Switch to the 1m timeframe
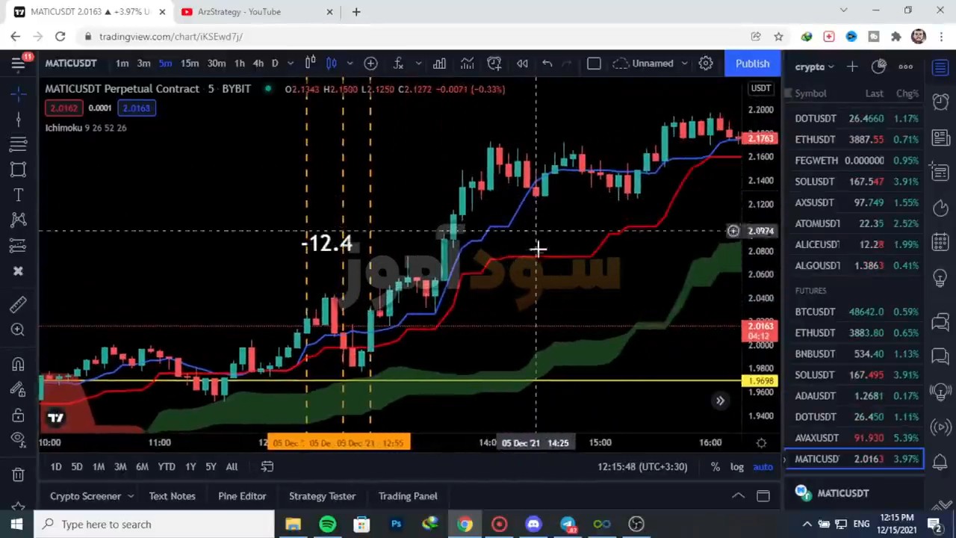This screenshot has width=956, height=538. pyautogui.click(x=122, y=64)
